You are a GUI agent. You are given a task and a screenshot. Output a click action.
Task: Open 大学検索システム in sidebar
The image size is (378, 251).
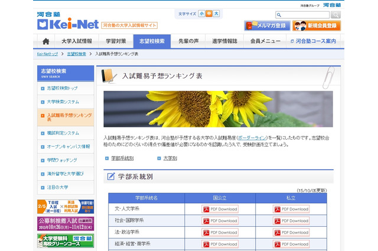pos(66,102)
